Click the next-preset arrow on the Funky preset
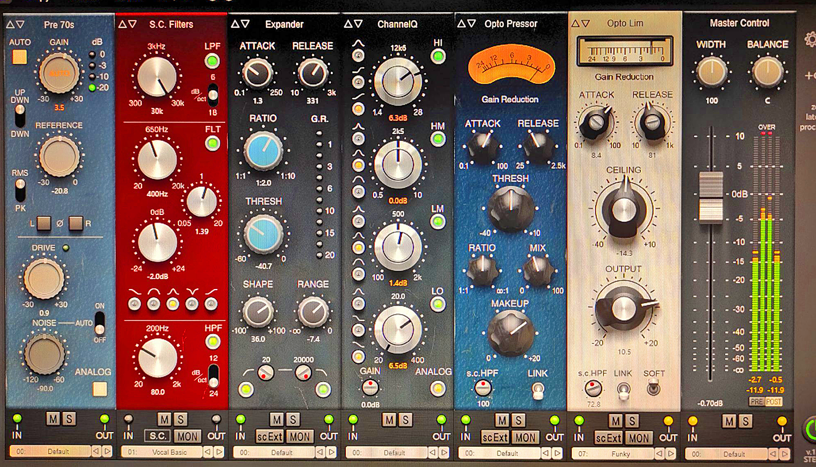This screenshot has height=467, width=816. (x=671, y=453)
